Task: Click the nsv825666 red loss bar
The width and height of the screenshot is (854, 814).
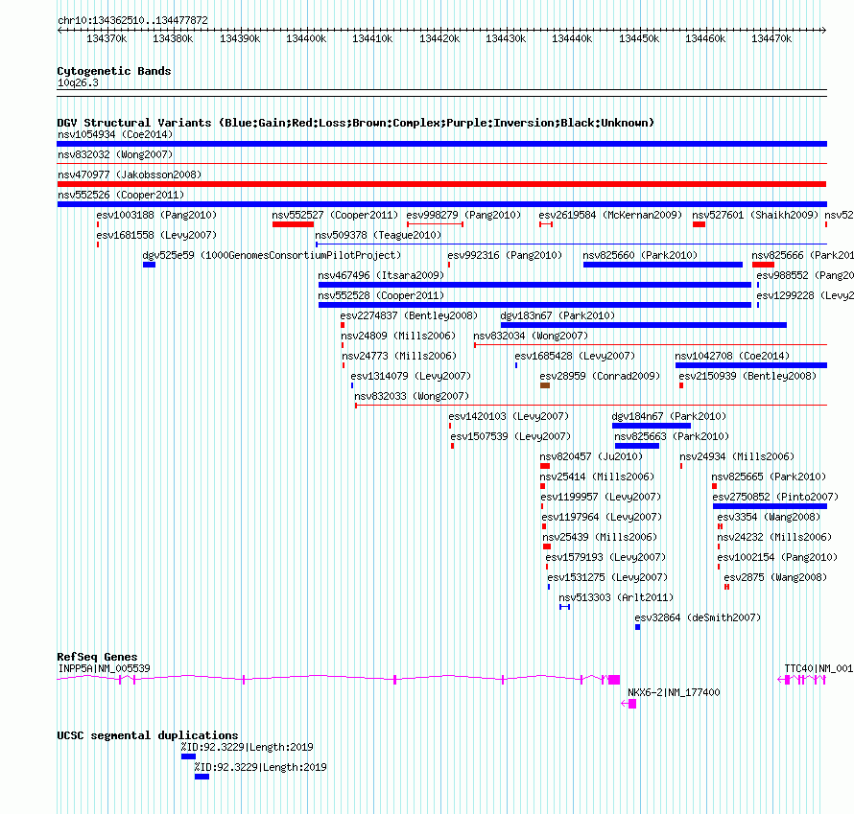Action: coord(763,265)
